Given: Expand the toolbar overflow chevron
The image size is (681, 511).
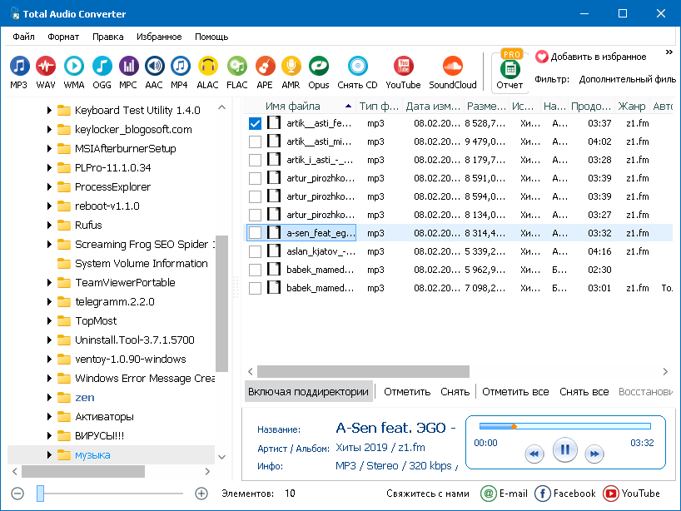Looking at the screenshot, I should [x=669, y=52].
